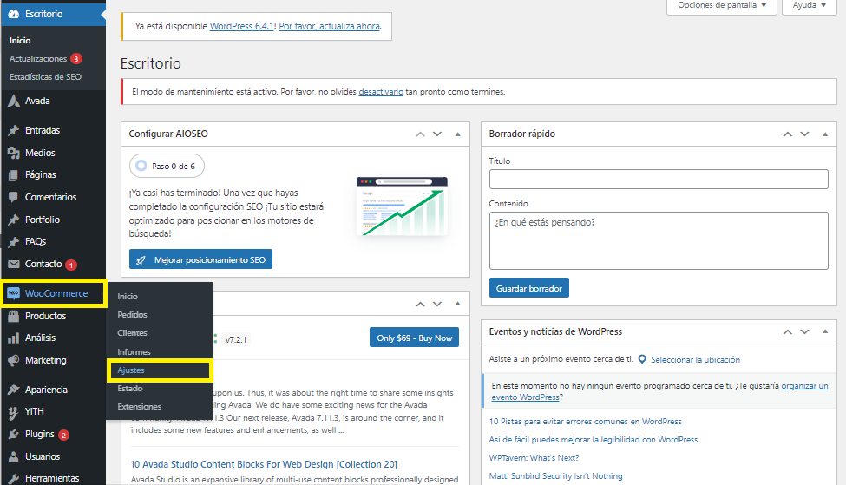The width and height of the screenshot is (846, 485).
Task: Open Pedidos from WooCommerce submenu
Action: (133, 315)
